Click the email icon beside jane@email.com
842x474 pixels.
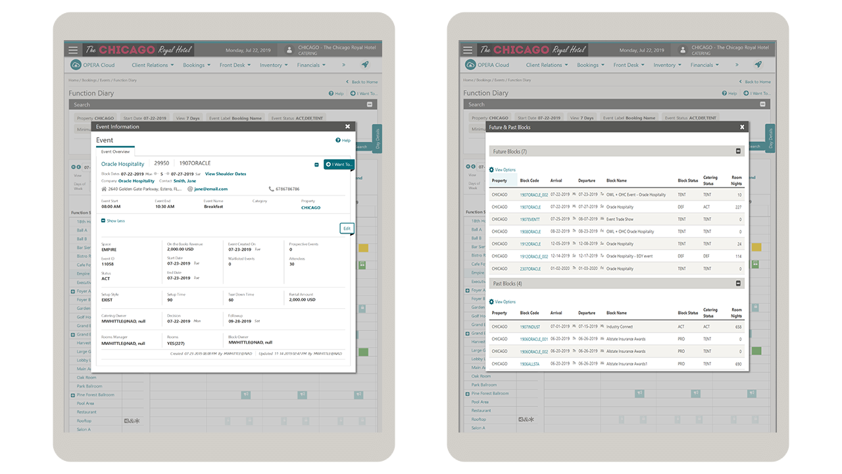click(x=189, y=189)
